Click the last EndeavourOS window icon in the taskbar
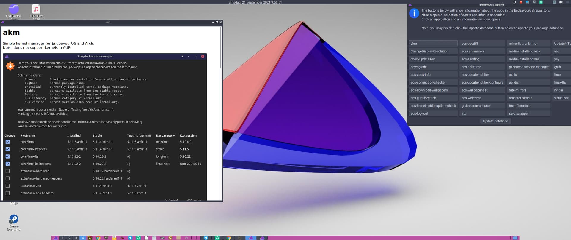Image resolution: width=571 pixels, height=240 pixels. tap(262, 238)
